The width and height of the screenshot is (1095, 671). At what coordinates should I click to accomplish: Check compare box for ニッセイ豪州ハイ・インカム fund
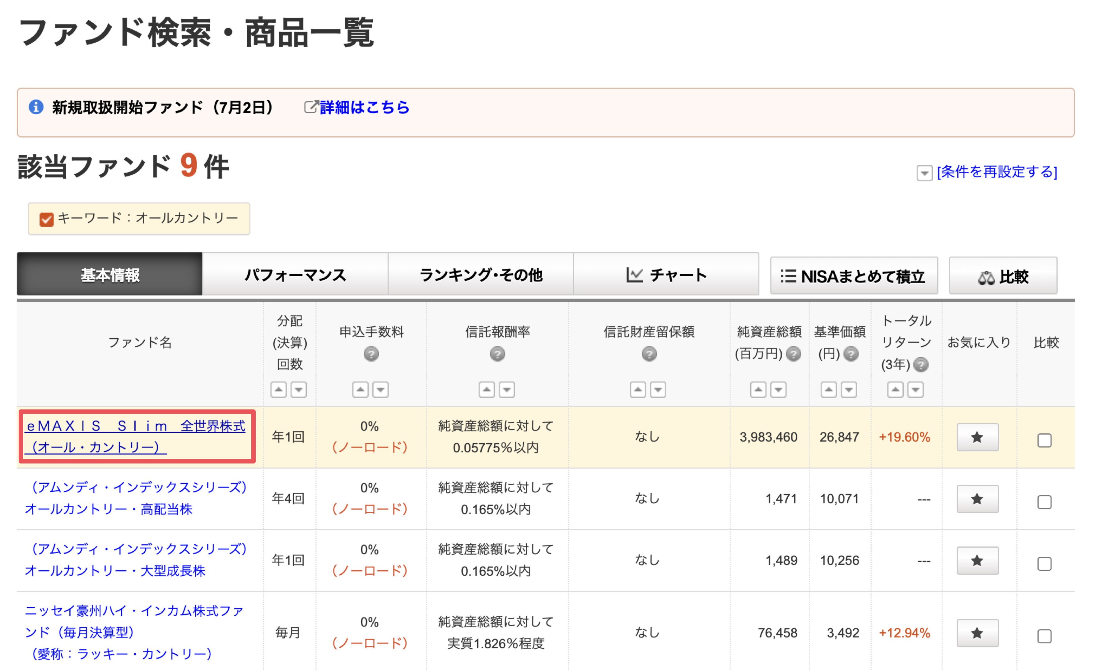click(1044, 636)
